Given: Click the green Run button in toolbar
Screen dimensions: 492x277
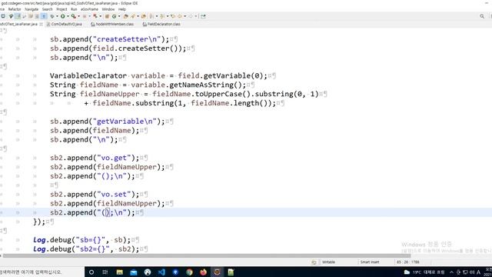Looking at the screenshot, I should [62, 16].
